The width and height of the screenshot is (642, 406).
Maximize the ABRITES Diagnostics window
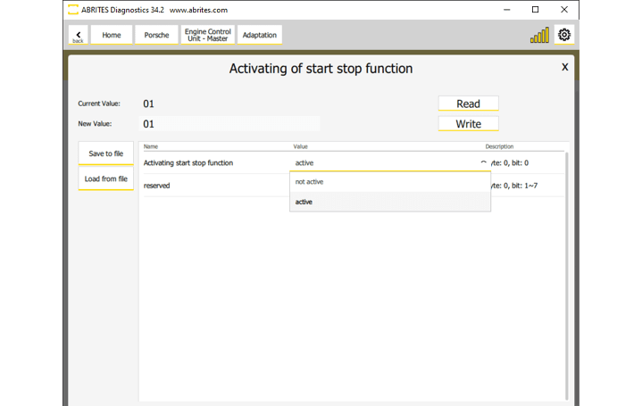coord(535,10)
